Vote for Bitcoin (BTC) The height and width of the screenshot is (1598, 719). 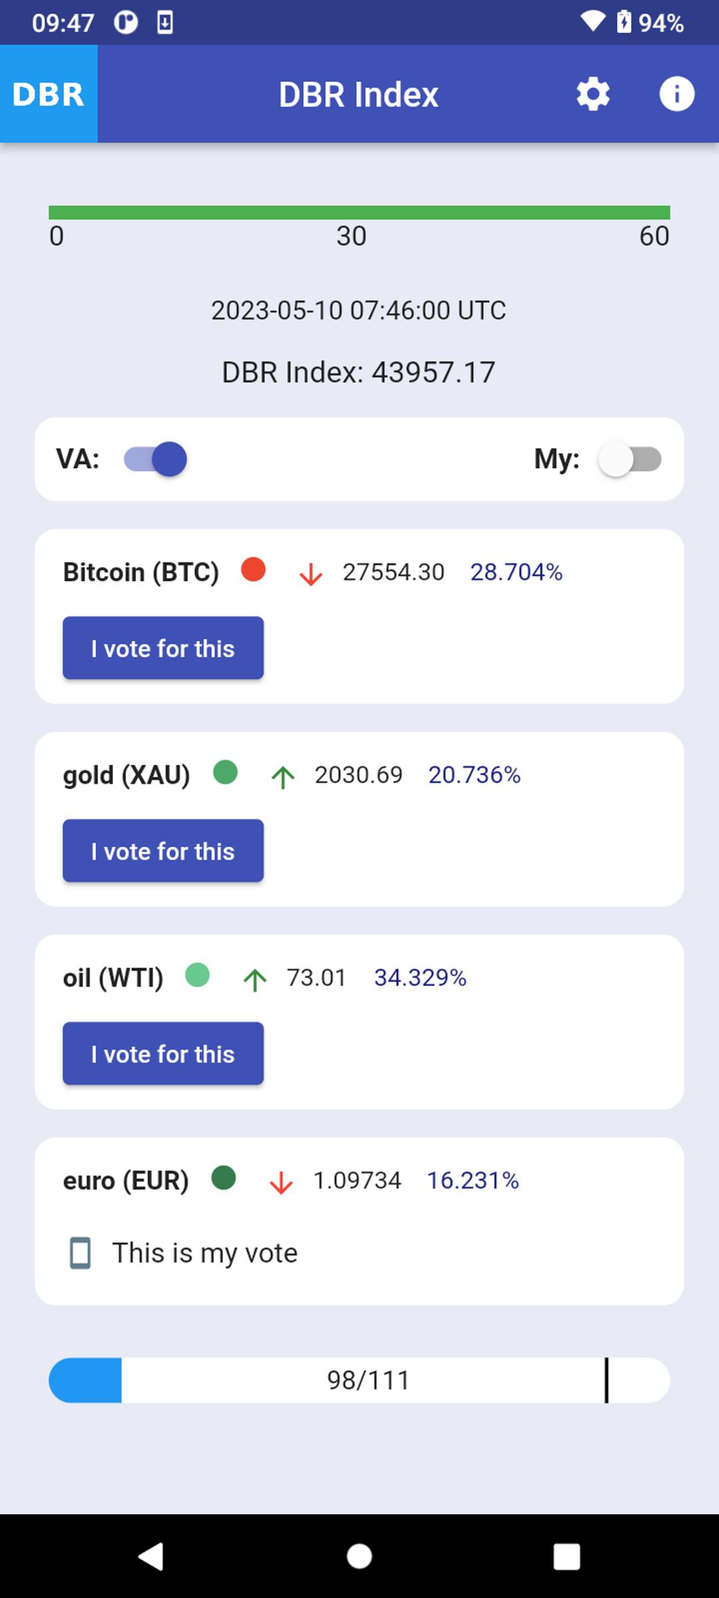(x=163, y=648)
